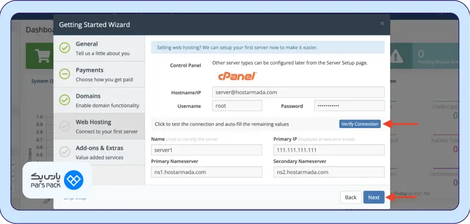Image resolution: width=470 pixels, height=224 pixels.
Task: Select the Web Hosting wizard step
Action: coord(99,126)
